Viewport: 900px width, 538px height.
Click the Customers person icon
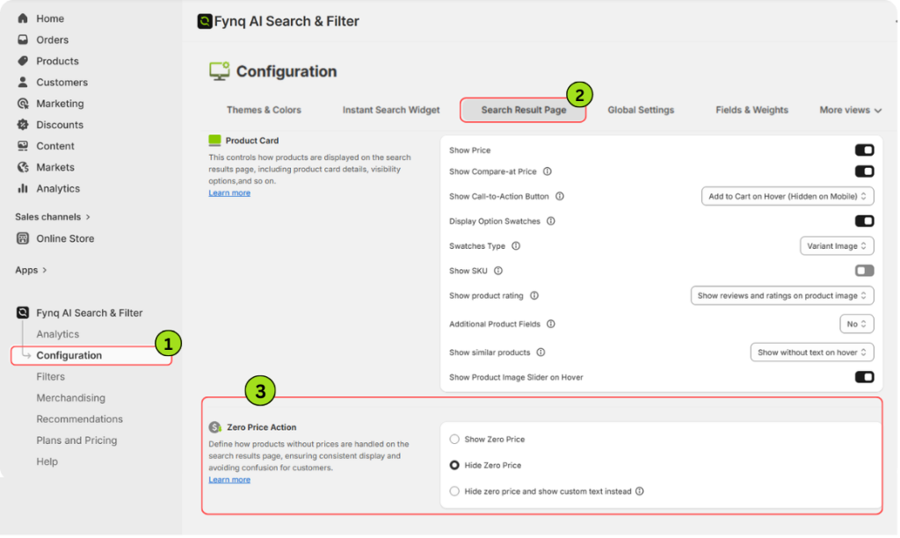tap(23, 82)
